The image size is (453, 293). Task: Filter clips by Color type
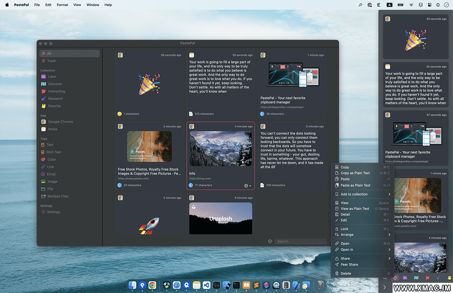coord(52,159)
